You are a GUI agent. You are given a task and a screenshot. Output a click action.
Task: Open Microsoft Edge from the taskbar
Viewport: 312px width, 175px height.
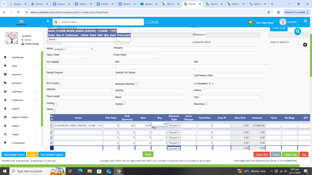click(x=80, y=171)
